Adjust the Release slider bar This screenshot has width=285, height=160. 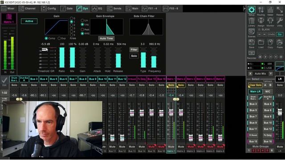pyautogui.click(x=118, y=57)
